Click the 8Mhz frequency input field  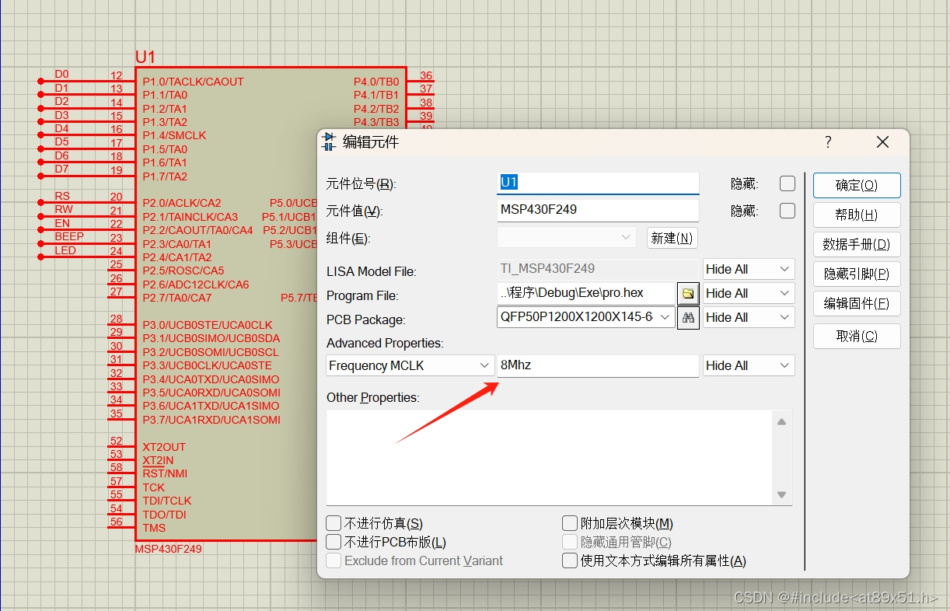596,365
